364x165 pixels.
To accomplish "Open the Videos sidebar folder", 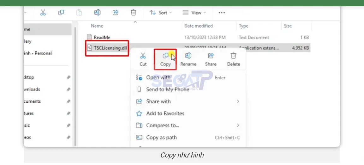I will click(48, 137).
